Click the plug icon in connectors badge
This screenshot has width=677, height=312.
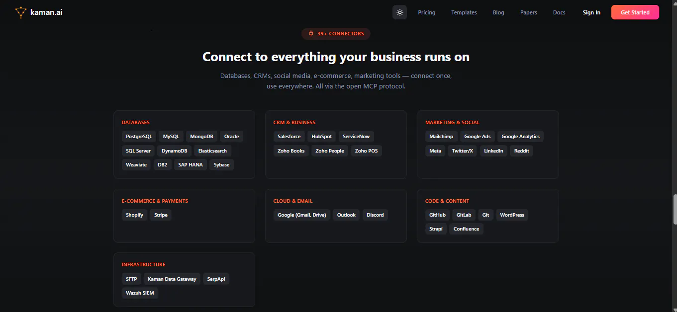point(311,34)
